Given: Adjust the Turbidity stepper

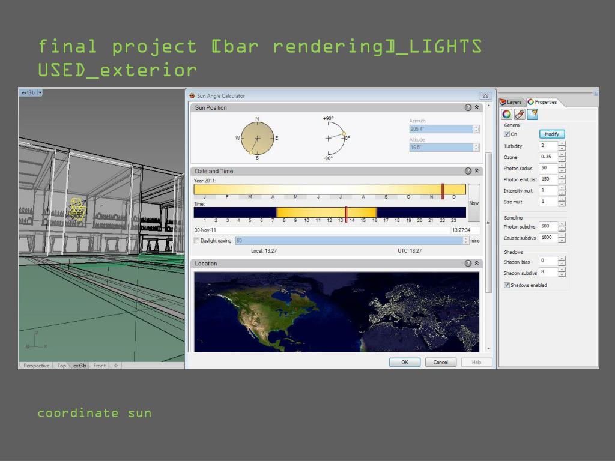Looking at the screenshot, I should (x=562, y=146).
